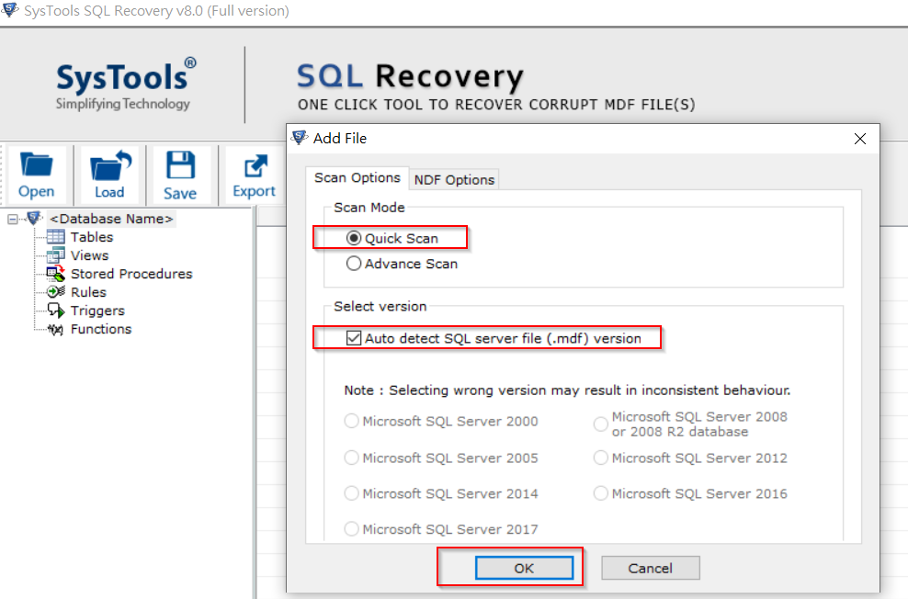Select Tables label in the tree
The height and width of the screenshot is (599, 908).
pyautogui.click(x=92, y=237)
